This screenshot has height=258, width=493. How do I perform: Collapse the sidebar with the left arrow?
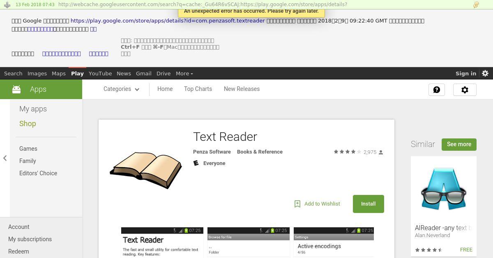[5, 158]
